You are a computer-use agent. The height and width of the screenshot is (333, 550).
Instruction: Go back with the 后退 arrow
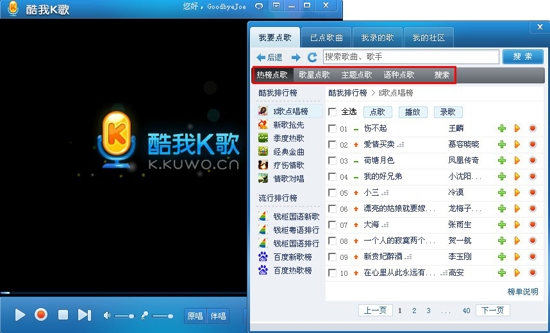pyautogui.click(x=269, y=57)
